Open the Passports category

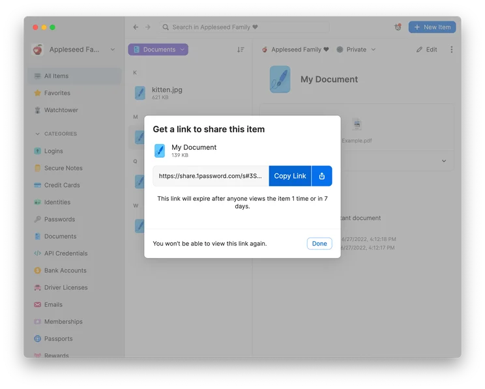74,339
